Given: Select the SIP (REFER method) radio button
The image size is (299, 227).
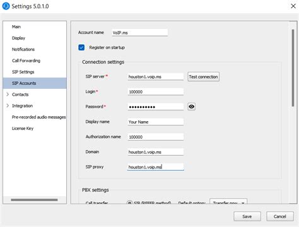Looking at the screenshot, I should click(129, 203).
